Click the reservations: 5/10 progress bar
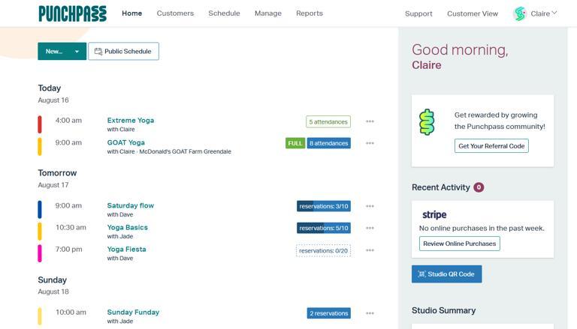Screen dimensions: 577x329 click(x=324, y=228)
